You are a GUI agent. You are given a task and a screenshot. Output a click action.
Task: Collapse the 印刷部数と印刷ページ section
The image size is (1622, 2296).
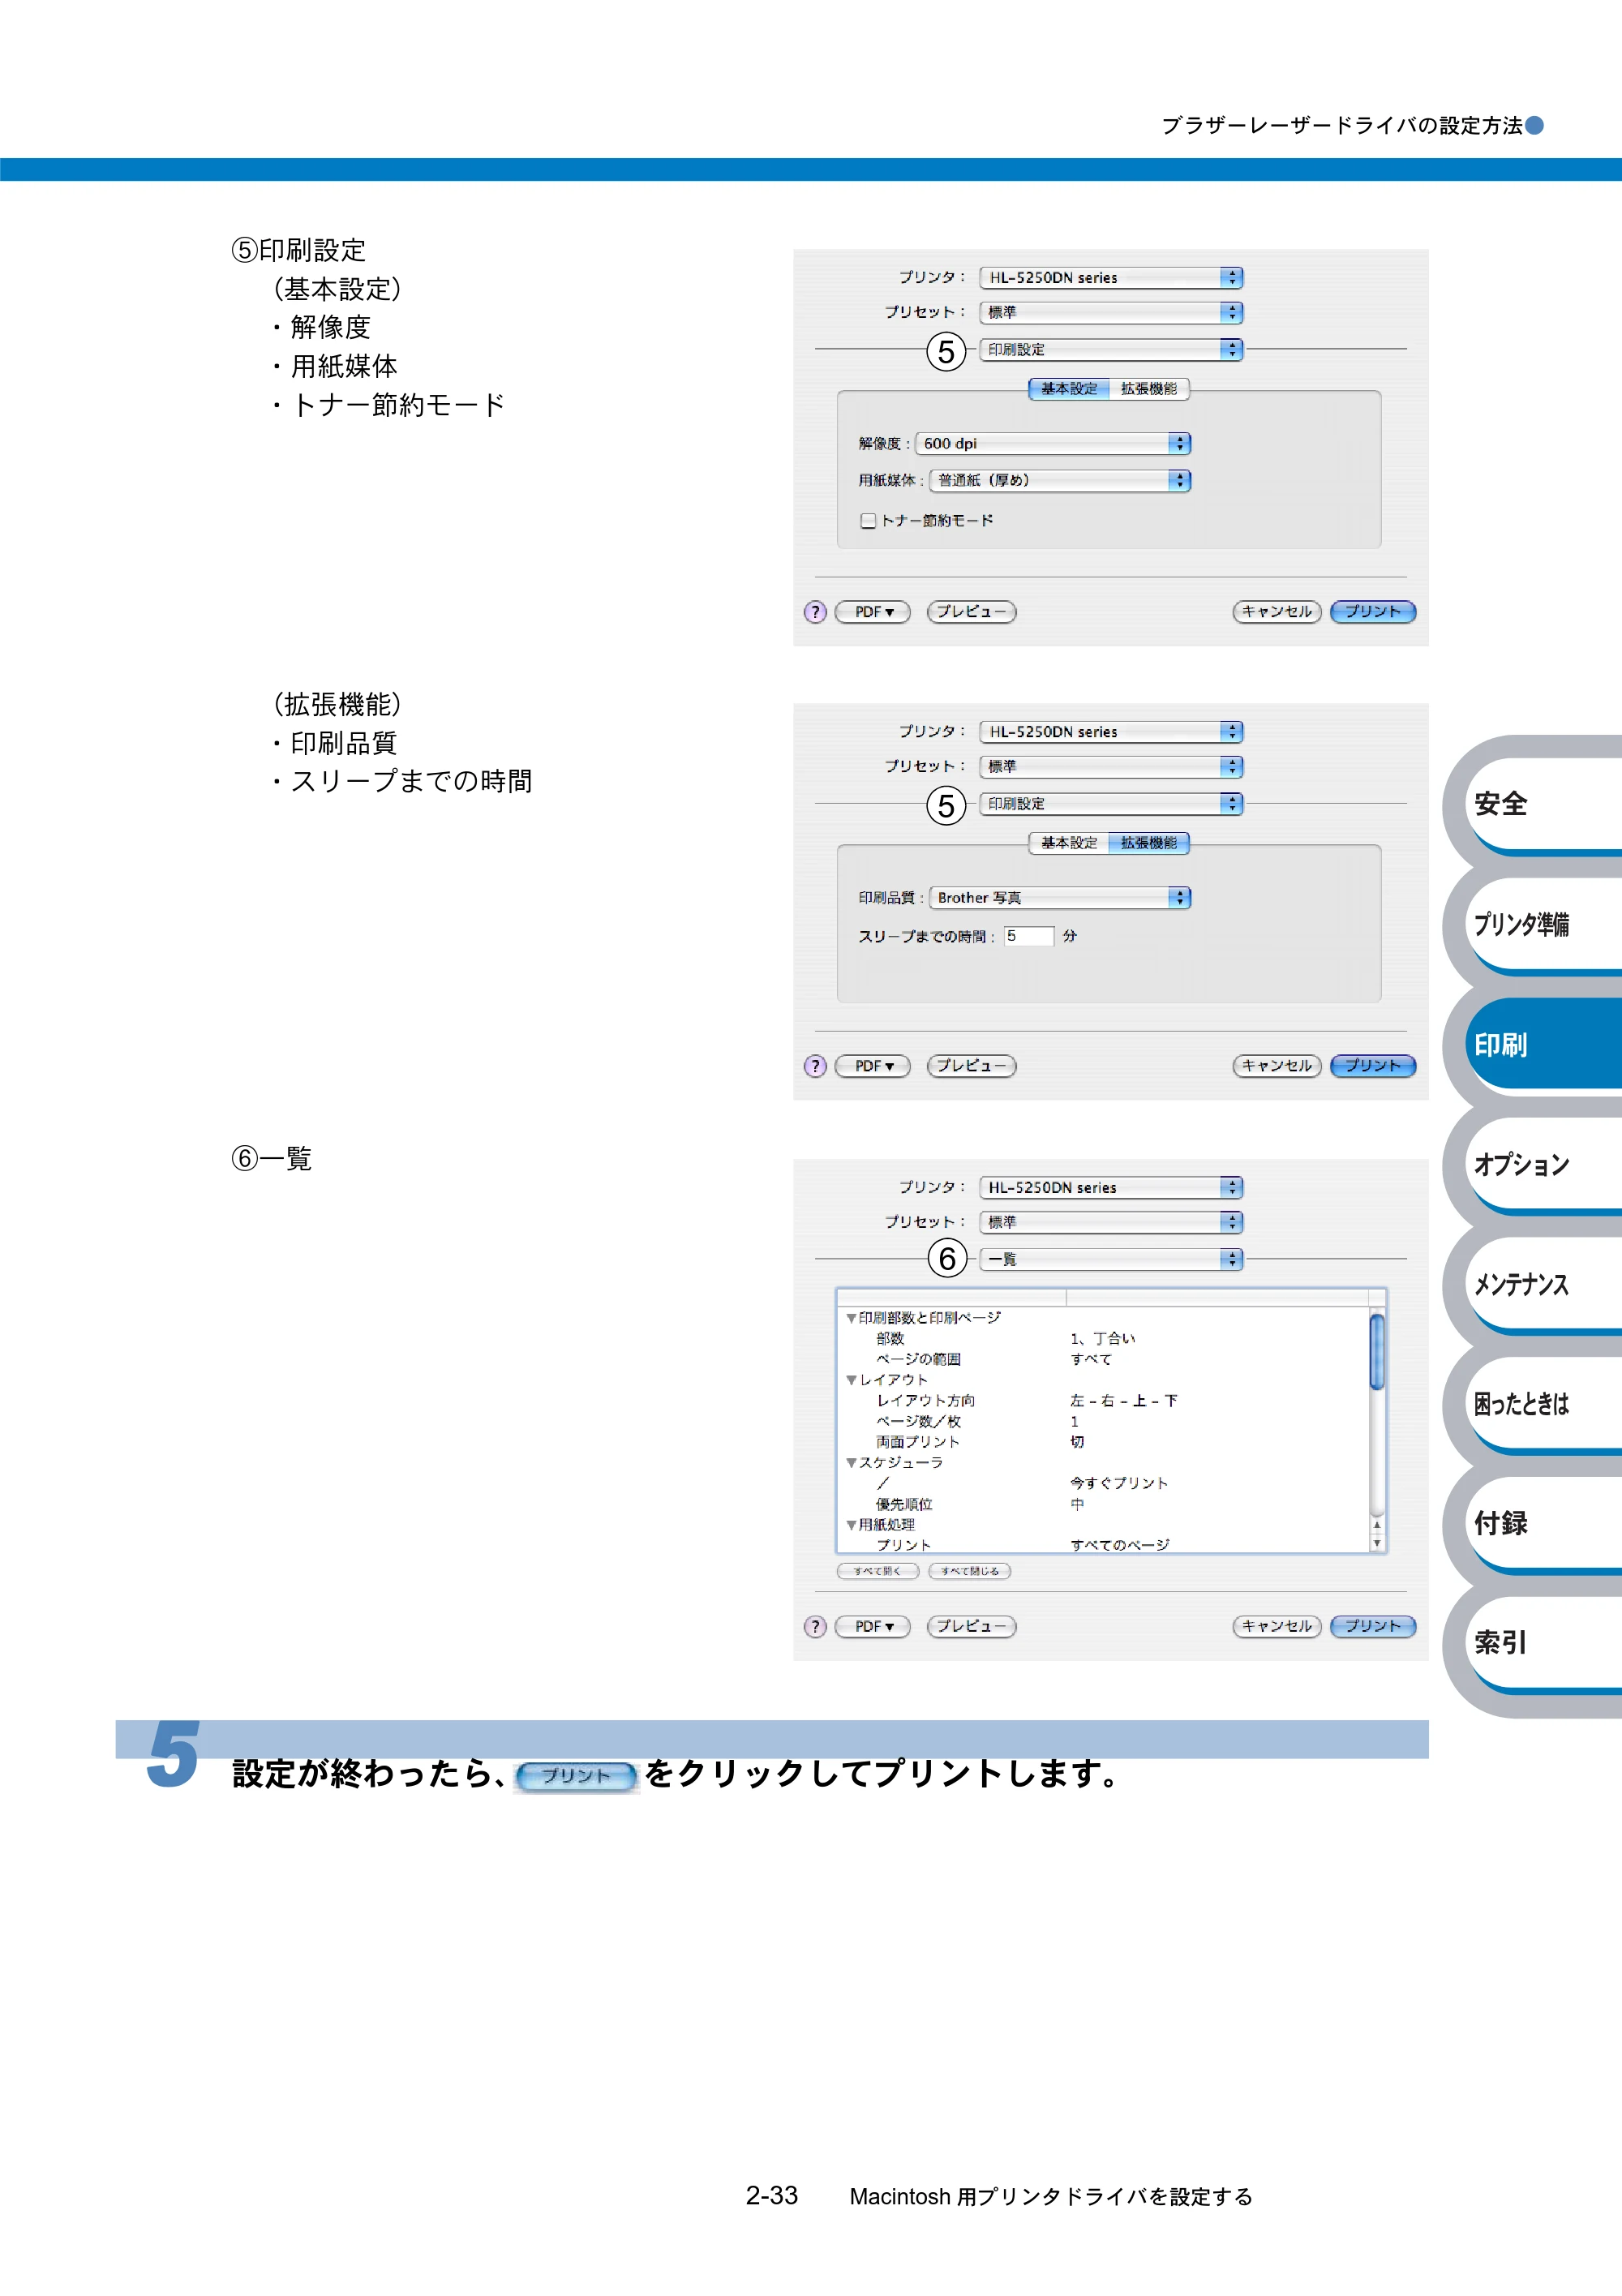(851, 1319)
